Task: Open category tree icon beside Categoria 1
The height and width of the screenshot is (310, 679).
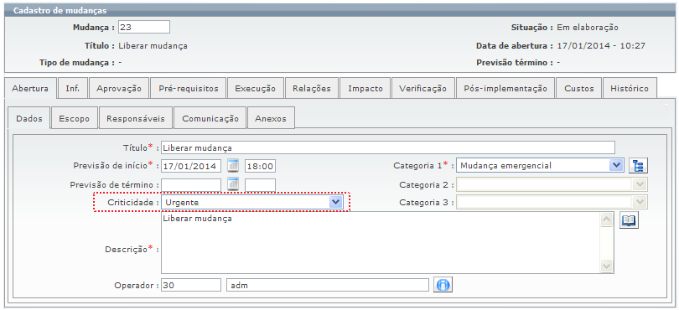Action: click(x=638, y=165)
